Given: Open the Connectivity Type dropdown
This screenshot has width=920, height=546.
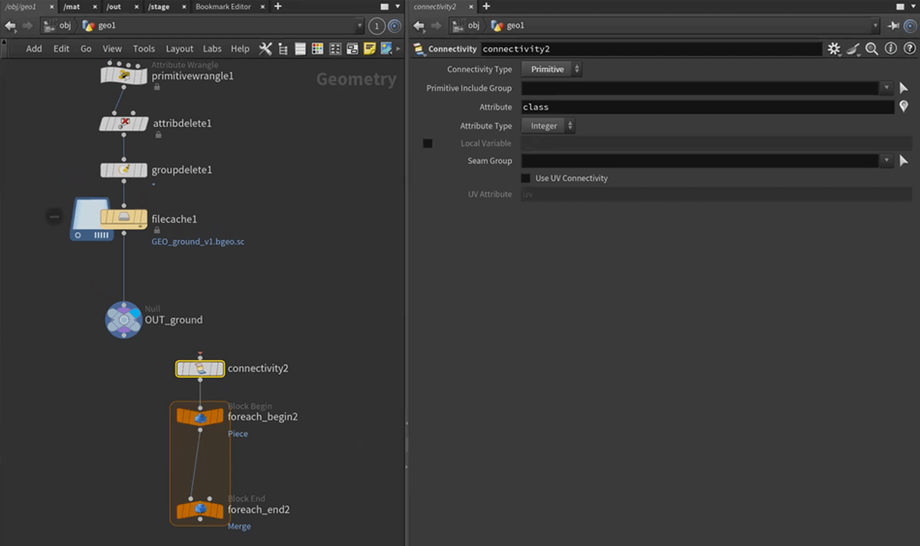Looking at the screenshot, I should tap(551, 70).
